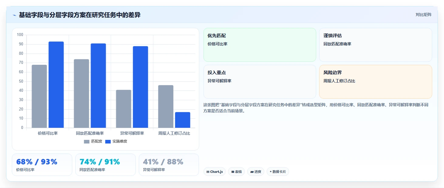Open the 优先匹配 green card
The width and height of the screenshot is (444, 188).
click(260, 45)
